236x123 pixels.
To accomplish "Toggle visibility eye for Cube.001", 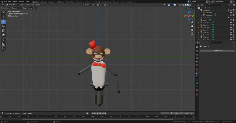I will tap(231, 13).
